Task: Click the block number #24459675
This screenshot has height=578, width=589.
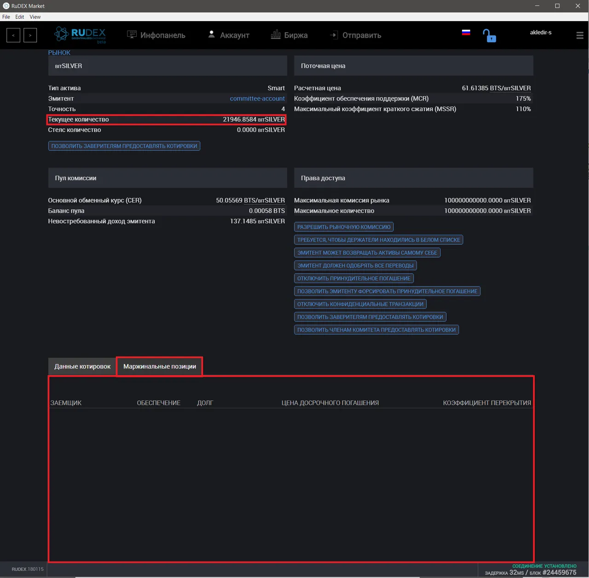Action: (560, 572)
